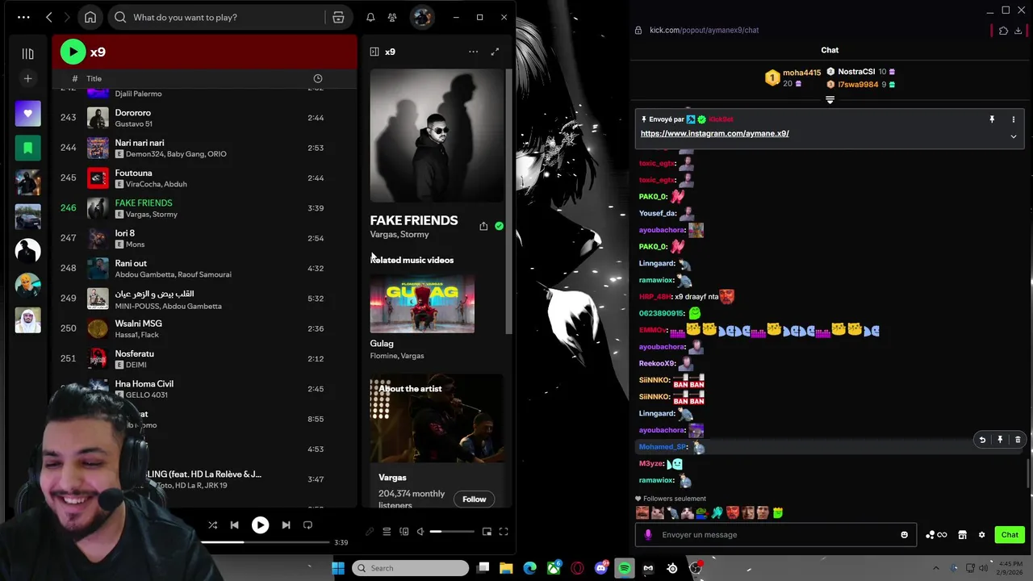Screen dimensions: 1033x581
Task: Open Kick chat settings gear
Action: pyautogui.click(x=981, y=534)
